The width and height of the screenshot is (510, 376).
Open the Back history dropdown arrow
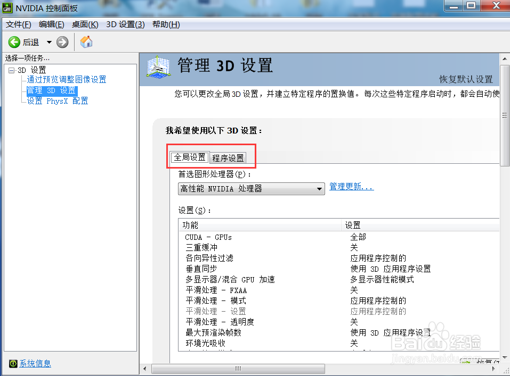(49, 42)
